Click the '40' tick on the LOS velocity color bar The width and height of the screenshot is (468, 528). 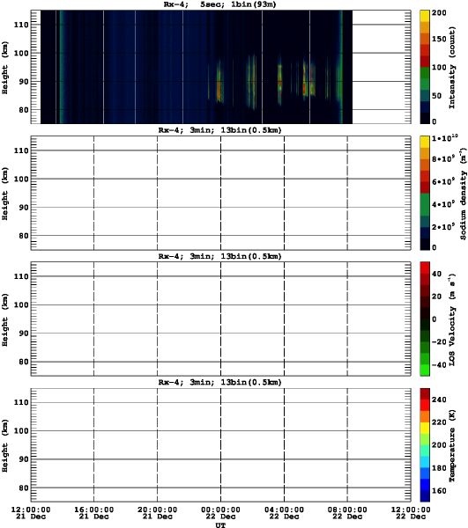436,274
